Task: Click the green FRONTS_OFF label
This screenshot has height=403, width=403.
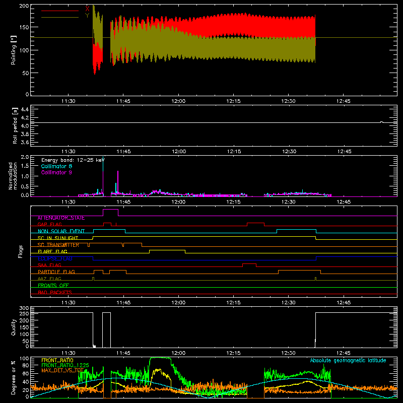Action: [53, 286]
